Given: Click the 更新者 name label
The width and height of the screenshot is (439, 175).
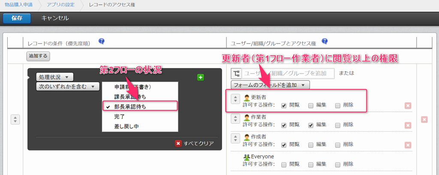Looking at the screenshot, I should click(259, 98).
